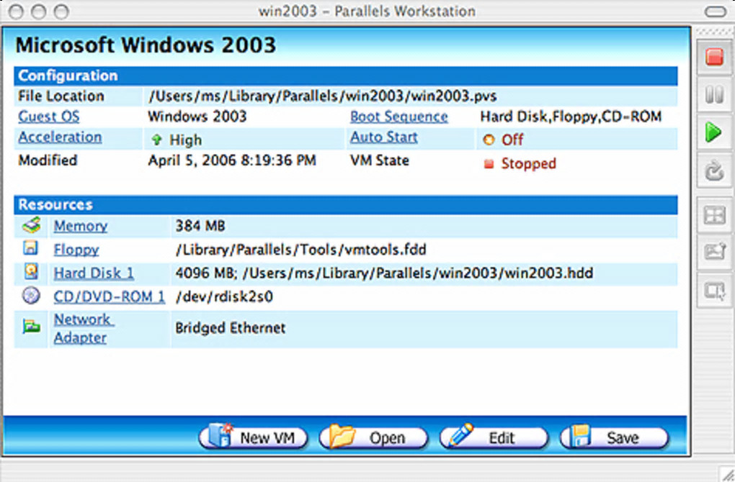Click the vmtools.fdd floppy path
Image resolution: width=735 pixels, height=482 pixels.
[x=300, y=250]
